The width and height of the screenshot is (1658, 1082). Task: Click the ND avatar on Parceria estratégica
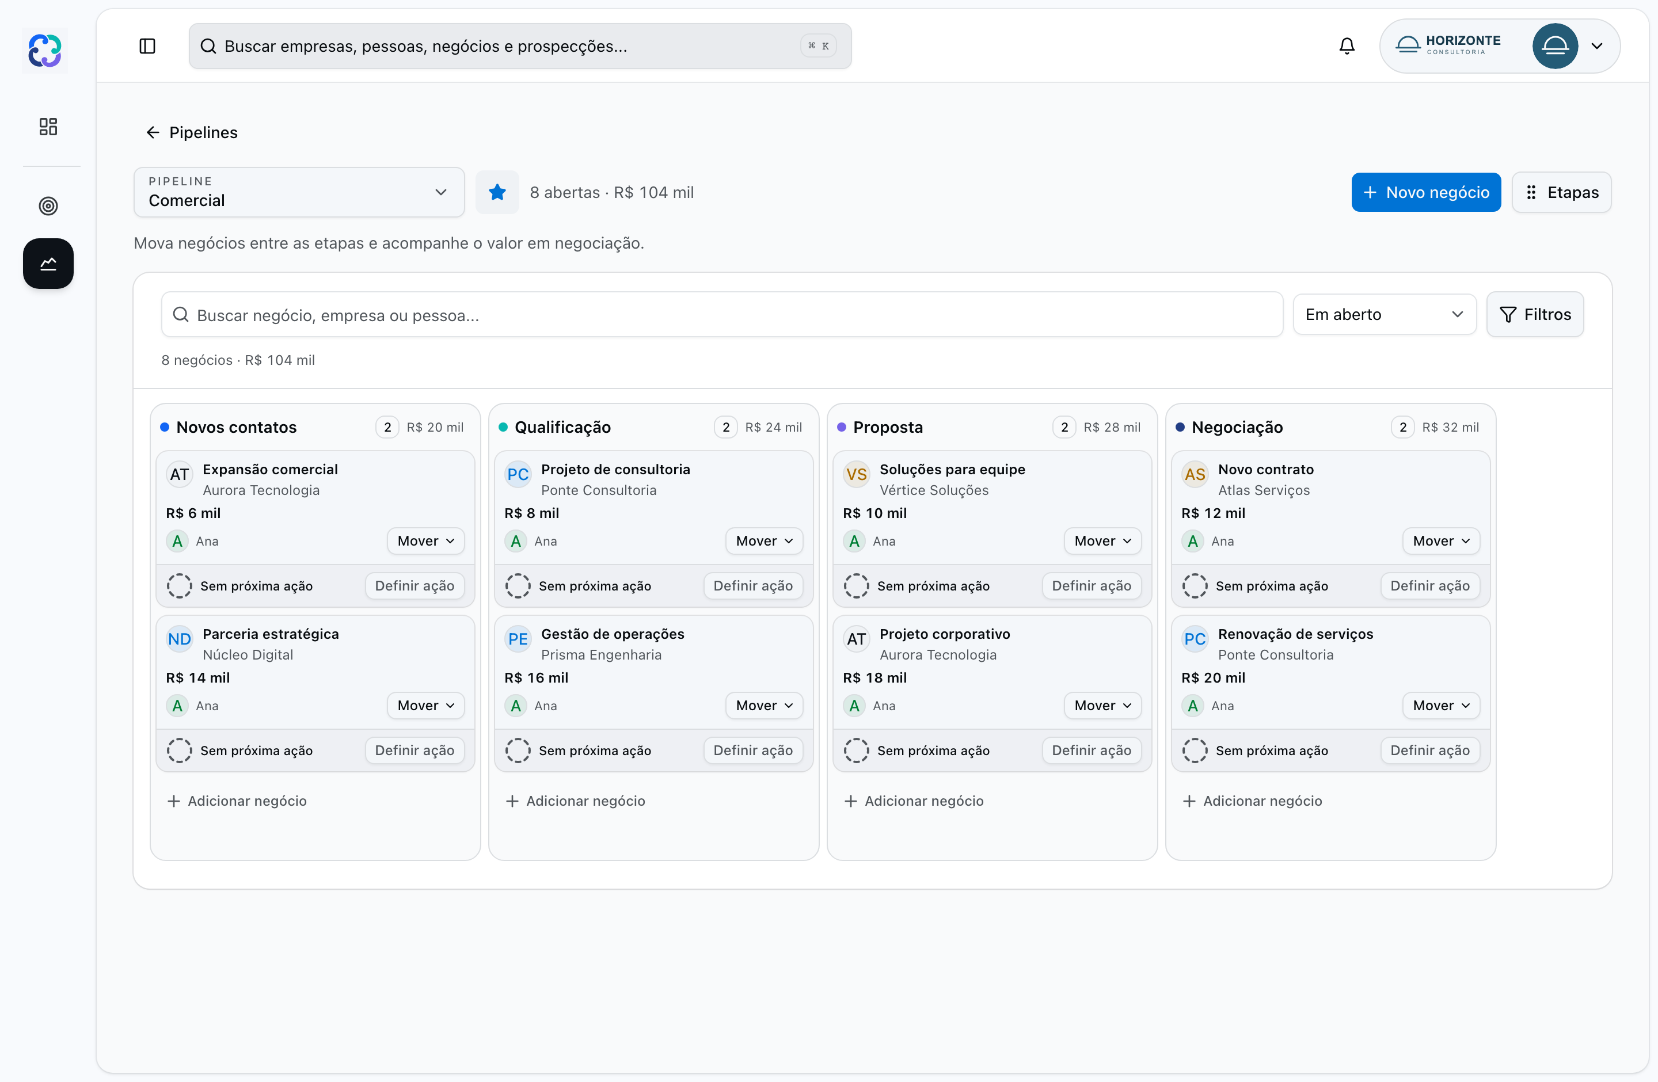point(180,639)
